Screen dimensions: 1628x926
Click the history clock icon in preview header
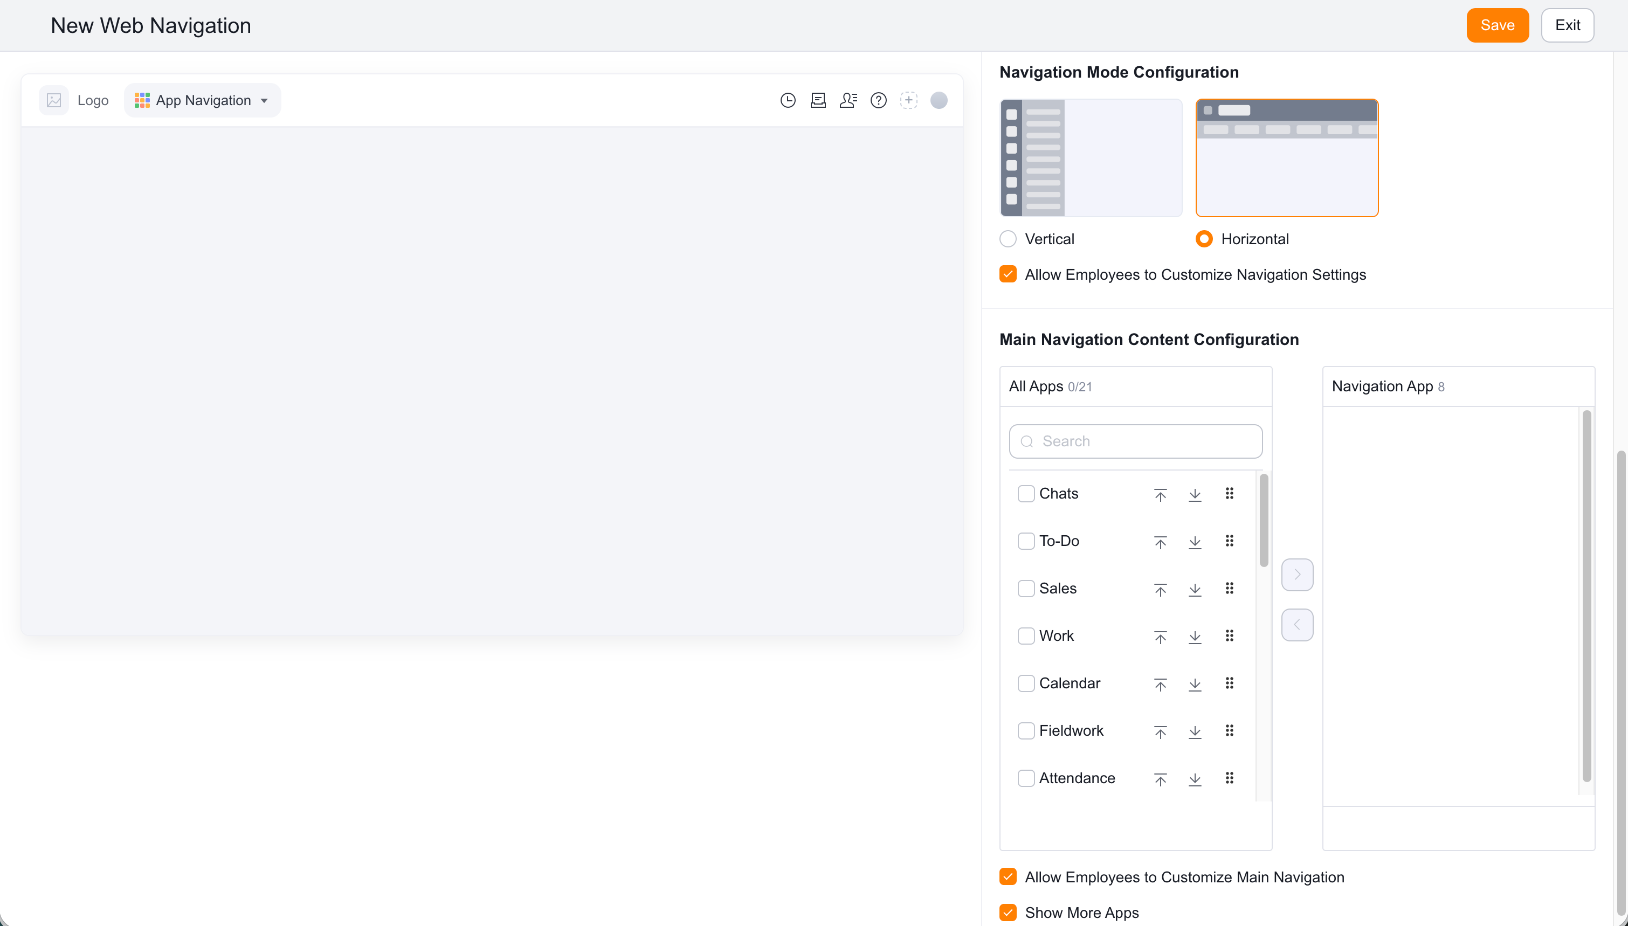click(x=788, y=100)
